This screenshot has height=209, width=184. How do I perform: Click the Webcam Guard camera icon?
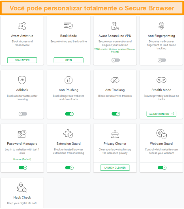(162, 134)
